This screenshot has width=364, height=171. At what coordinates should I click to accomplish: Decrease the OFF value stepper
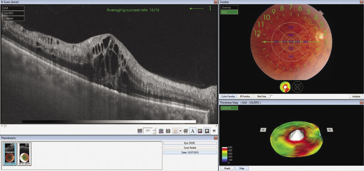click(155, 132)
